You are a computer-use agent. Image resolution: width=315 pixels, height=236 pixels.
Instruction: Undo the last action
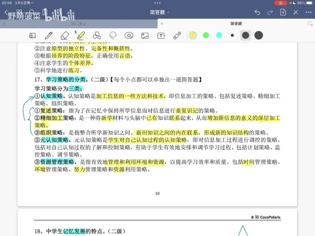(258, 12)
